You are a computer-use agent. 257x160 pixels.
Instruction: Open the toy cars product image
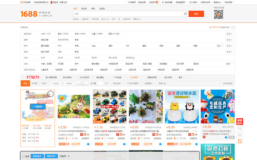[x=110, y=106]
